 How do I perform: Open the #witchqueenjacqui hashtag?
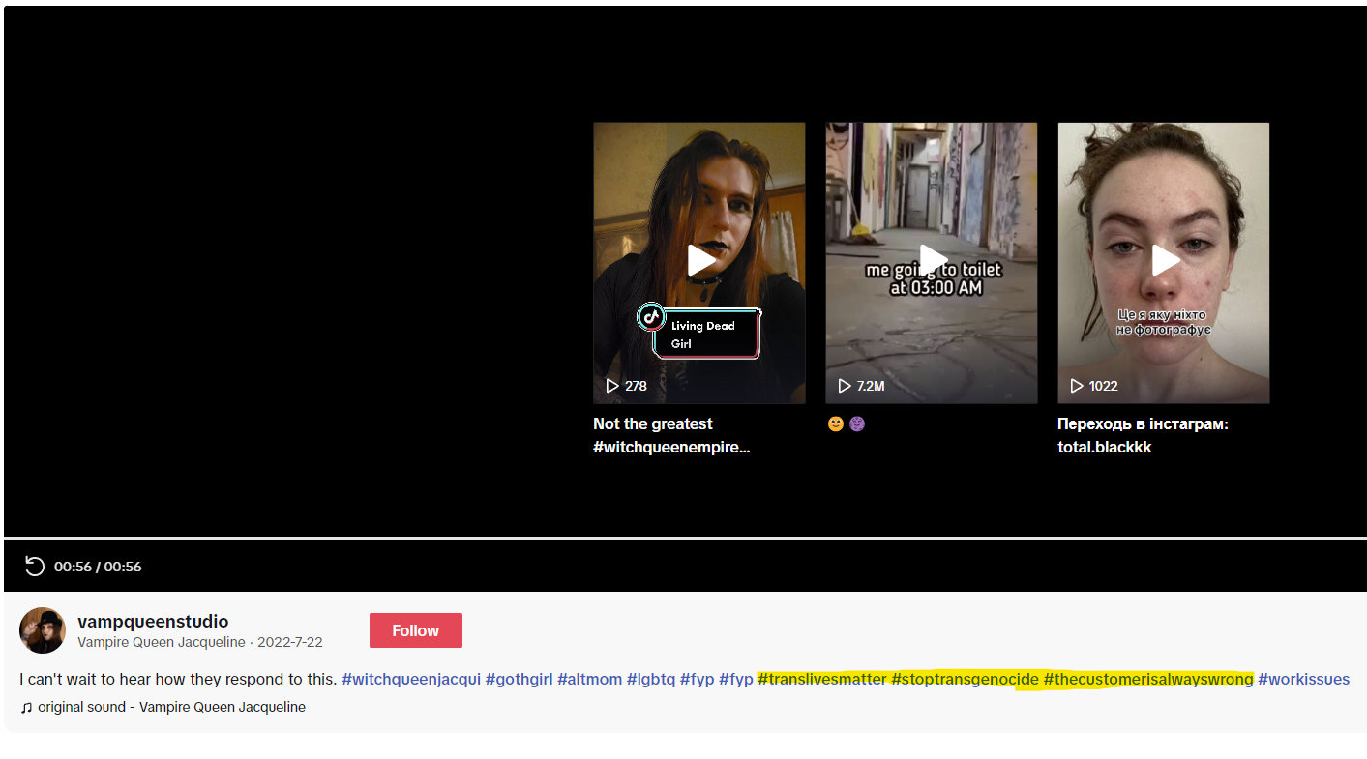pyautogui.click(x=411, y=679)
